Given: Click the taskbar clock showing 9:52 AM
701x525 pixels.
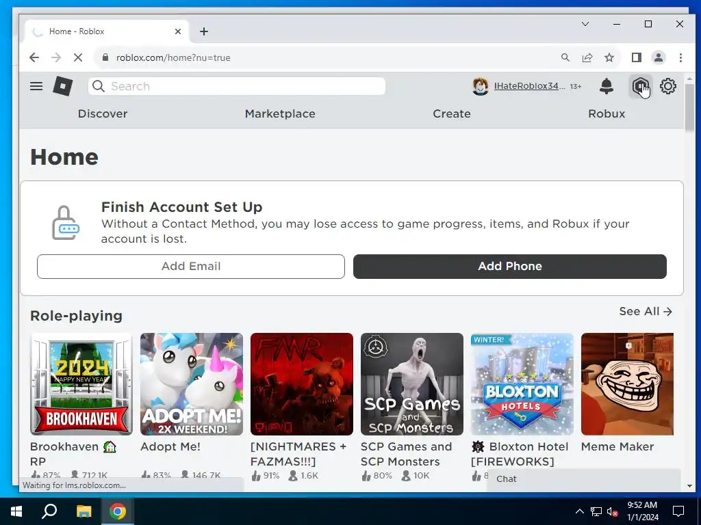Looking at the screenshot, I should click(x=642, y=511).
